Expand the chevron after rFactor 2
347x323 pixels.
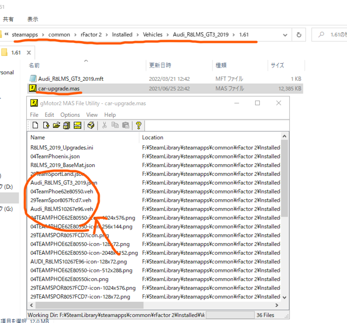point(107,35)
